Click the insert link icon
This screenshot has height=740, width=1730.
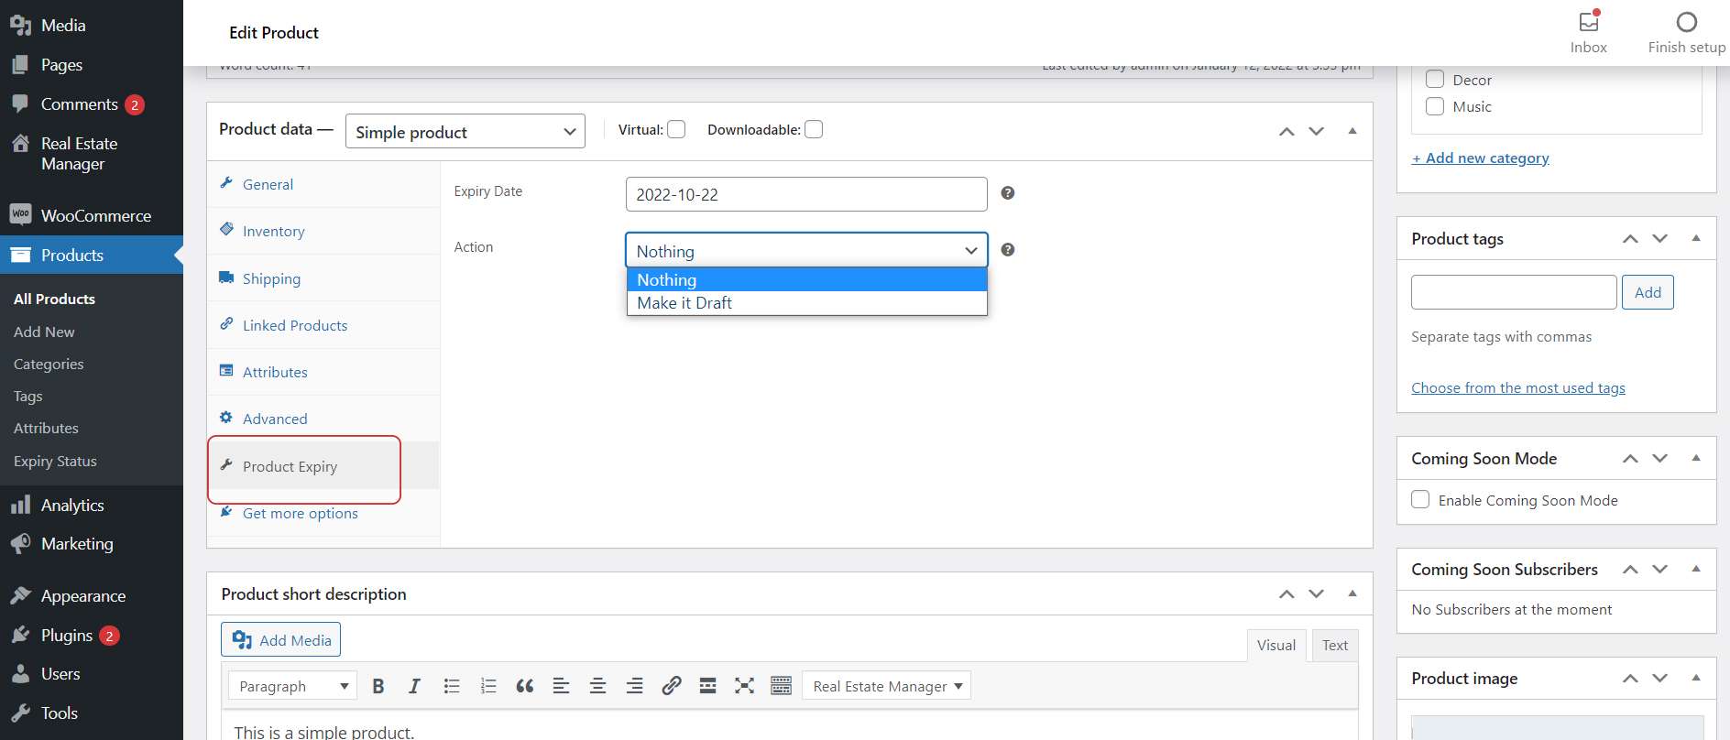pos(672,686)
